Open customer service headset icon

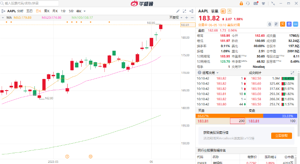pyautogui.click(x=248, y=4)
